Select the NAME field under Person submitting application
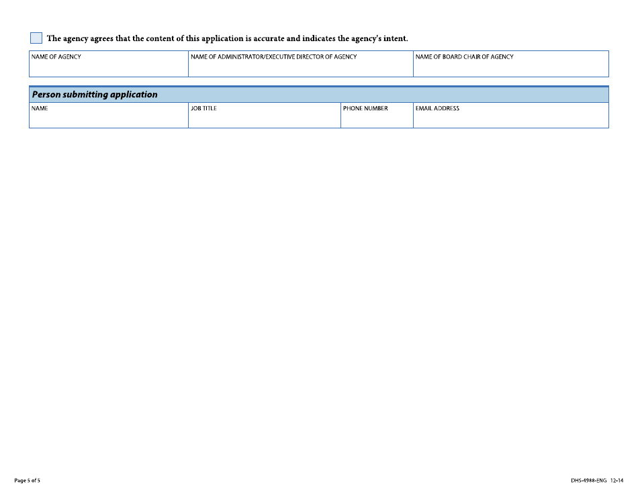The width and height of the screenshot is (638, 494). [x=107, y=119]
